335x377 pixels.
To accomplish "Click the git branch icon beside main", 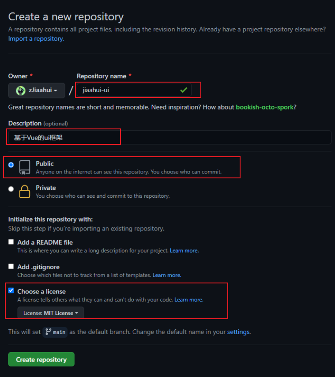I will pyautogui.click(x=48, y=332).
